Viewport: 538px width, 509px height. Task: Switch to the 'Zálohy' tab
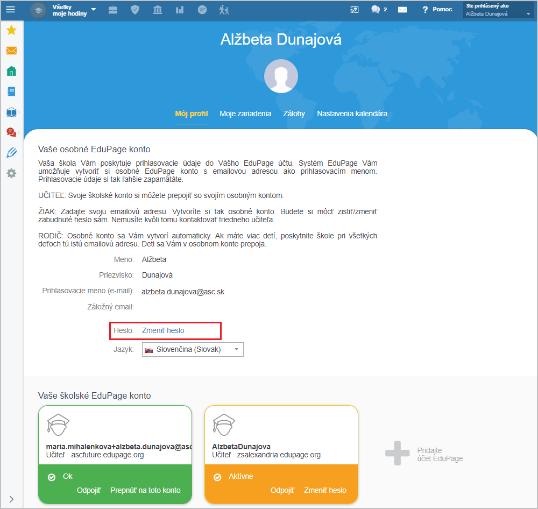pyautogui.click(x=294, y=114)
